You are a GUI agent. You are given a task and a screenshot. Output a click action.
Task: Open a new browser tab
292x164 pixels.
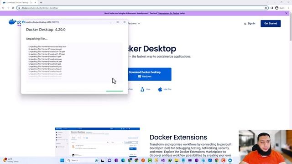click(41, 3)
